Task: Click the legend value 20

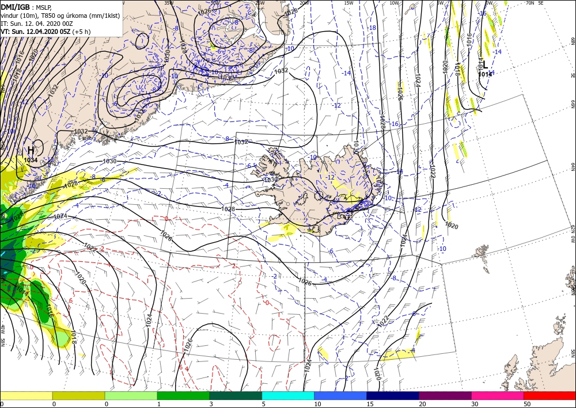Action: point(422,404)
